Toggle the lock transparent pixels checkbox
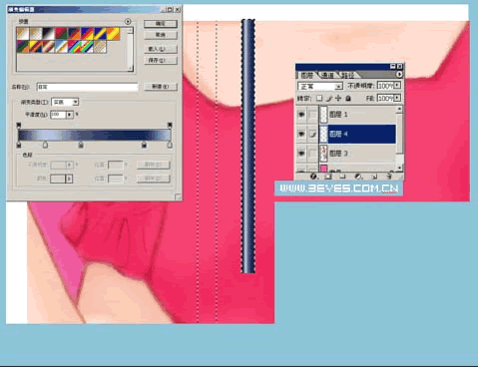 click(x=318, y=98)
